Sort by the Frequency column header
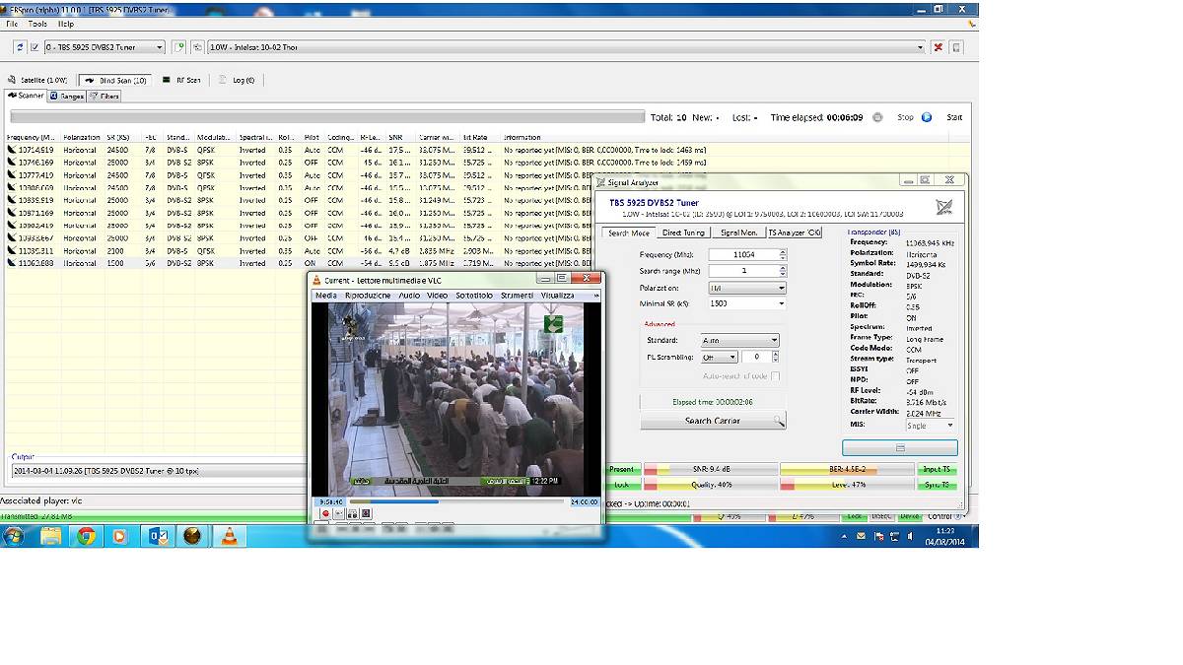The image size is (1183, 665). (32, 137)
